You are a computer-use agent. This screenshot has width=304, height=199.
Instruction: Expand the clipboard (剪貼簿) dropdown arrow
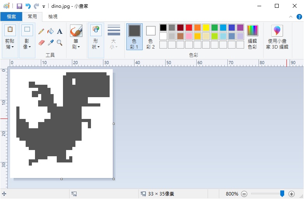[x=12, y=47]
